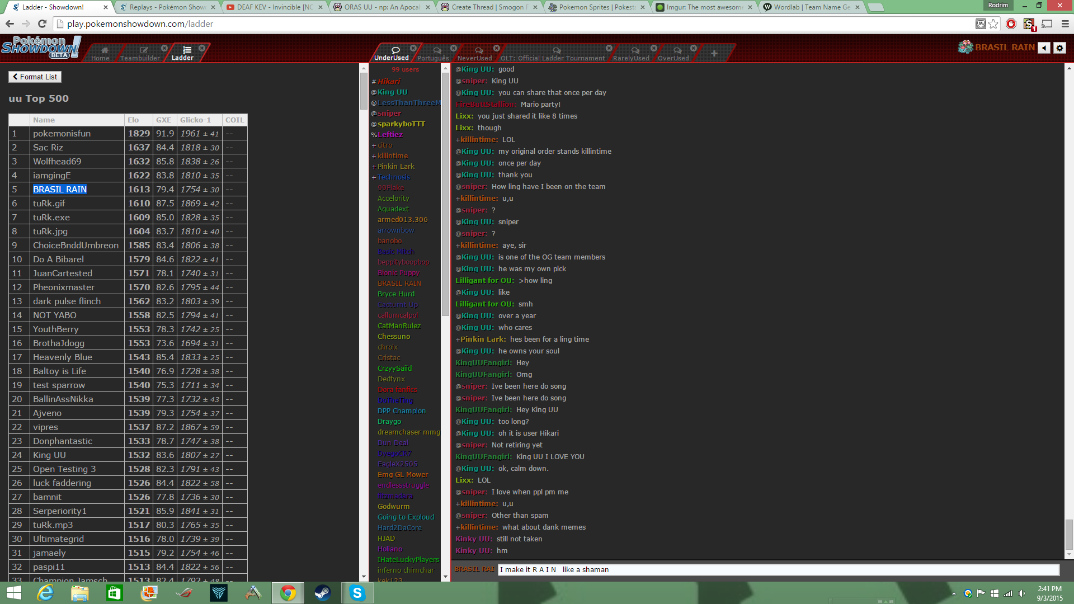1074x604 pixels.
Task: Switch to Replays - Pokémon Showdown browser tab
Action: click(168, 7)
